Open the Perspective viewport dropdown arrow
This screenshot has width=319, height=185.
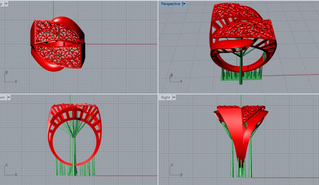(184, 4)
